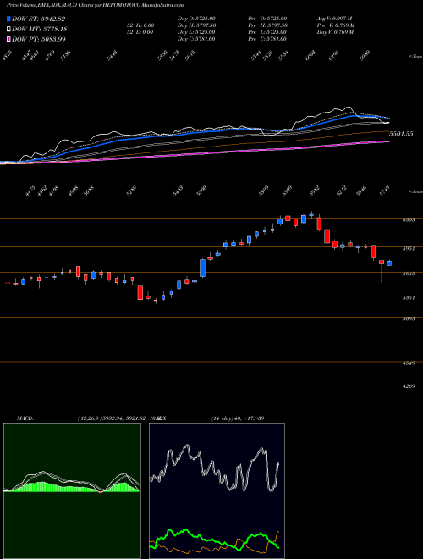Click the blue DOW ST legend swatch
This screenshot has height=559, width=423.
[8, 19]
